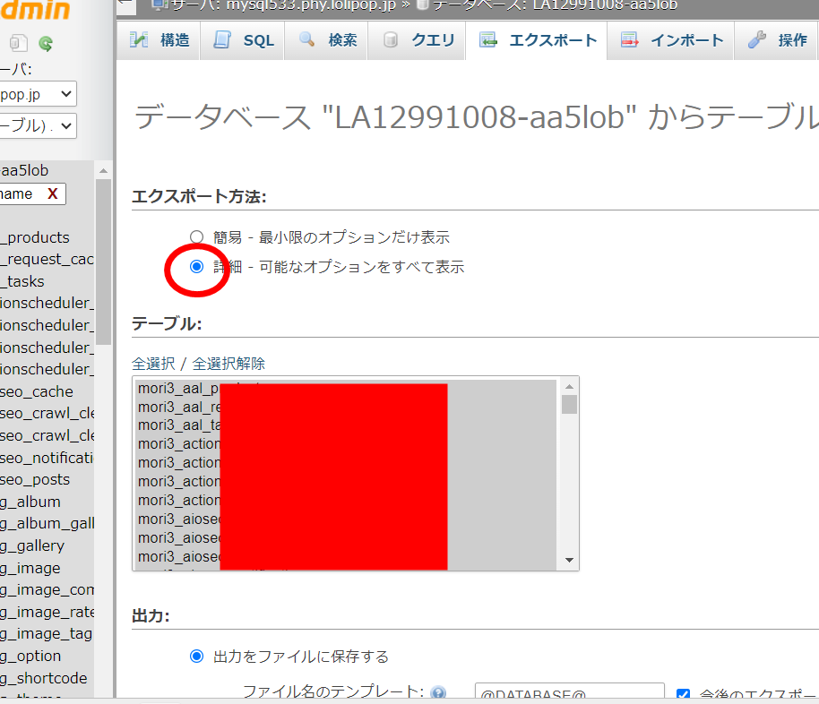Click the table list scrollbar down arrow
This screenshot has height=704, width=819.
pyautogui.click(x=569, y=561)
